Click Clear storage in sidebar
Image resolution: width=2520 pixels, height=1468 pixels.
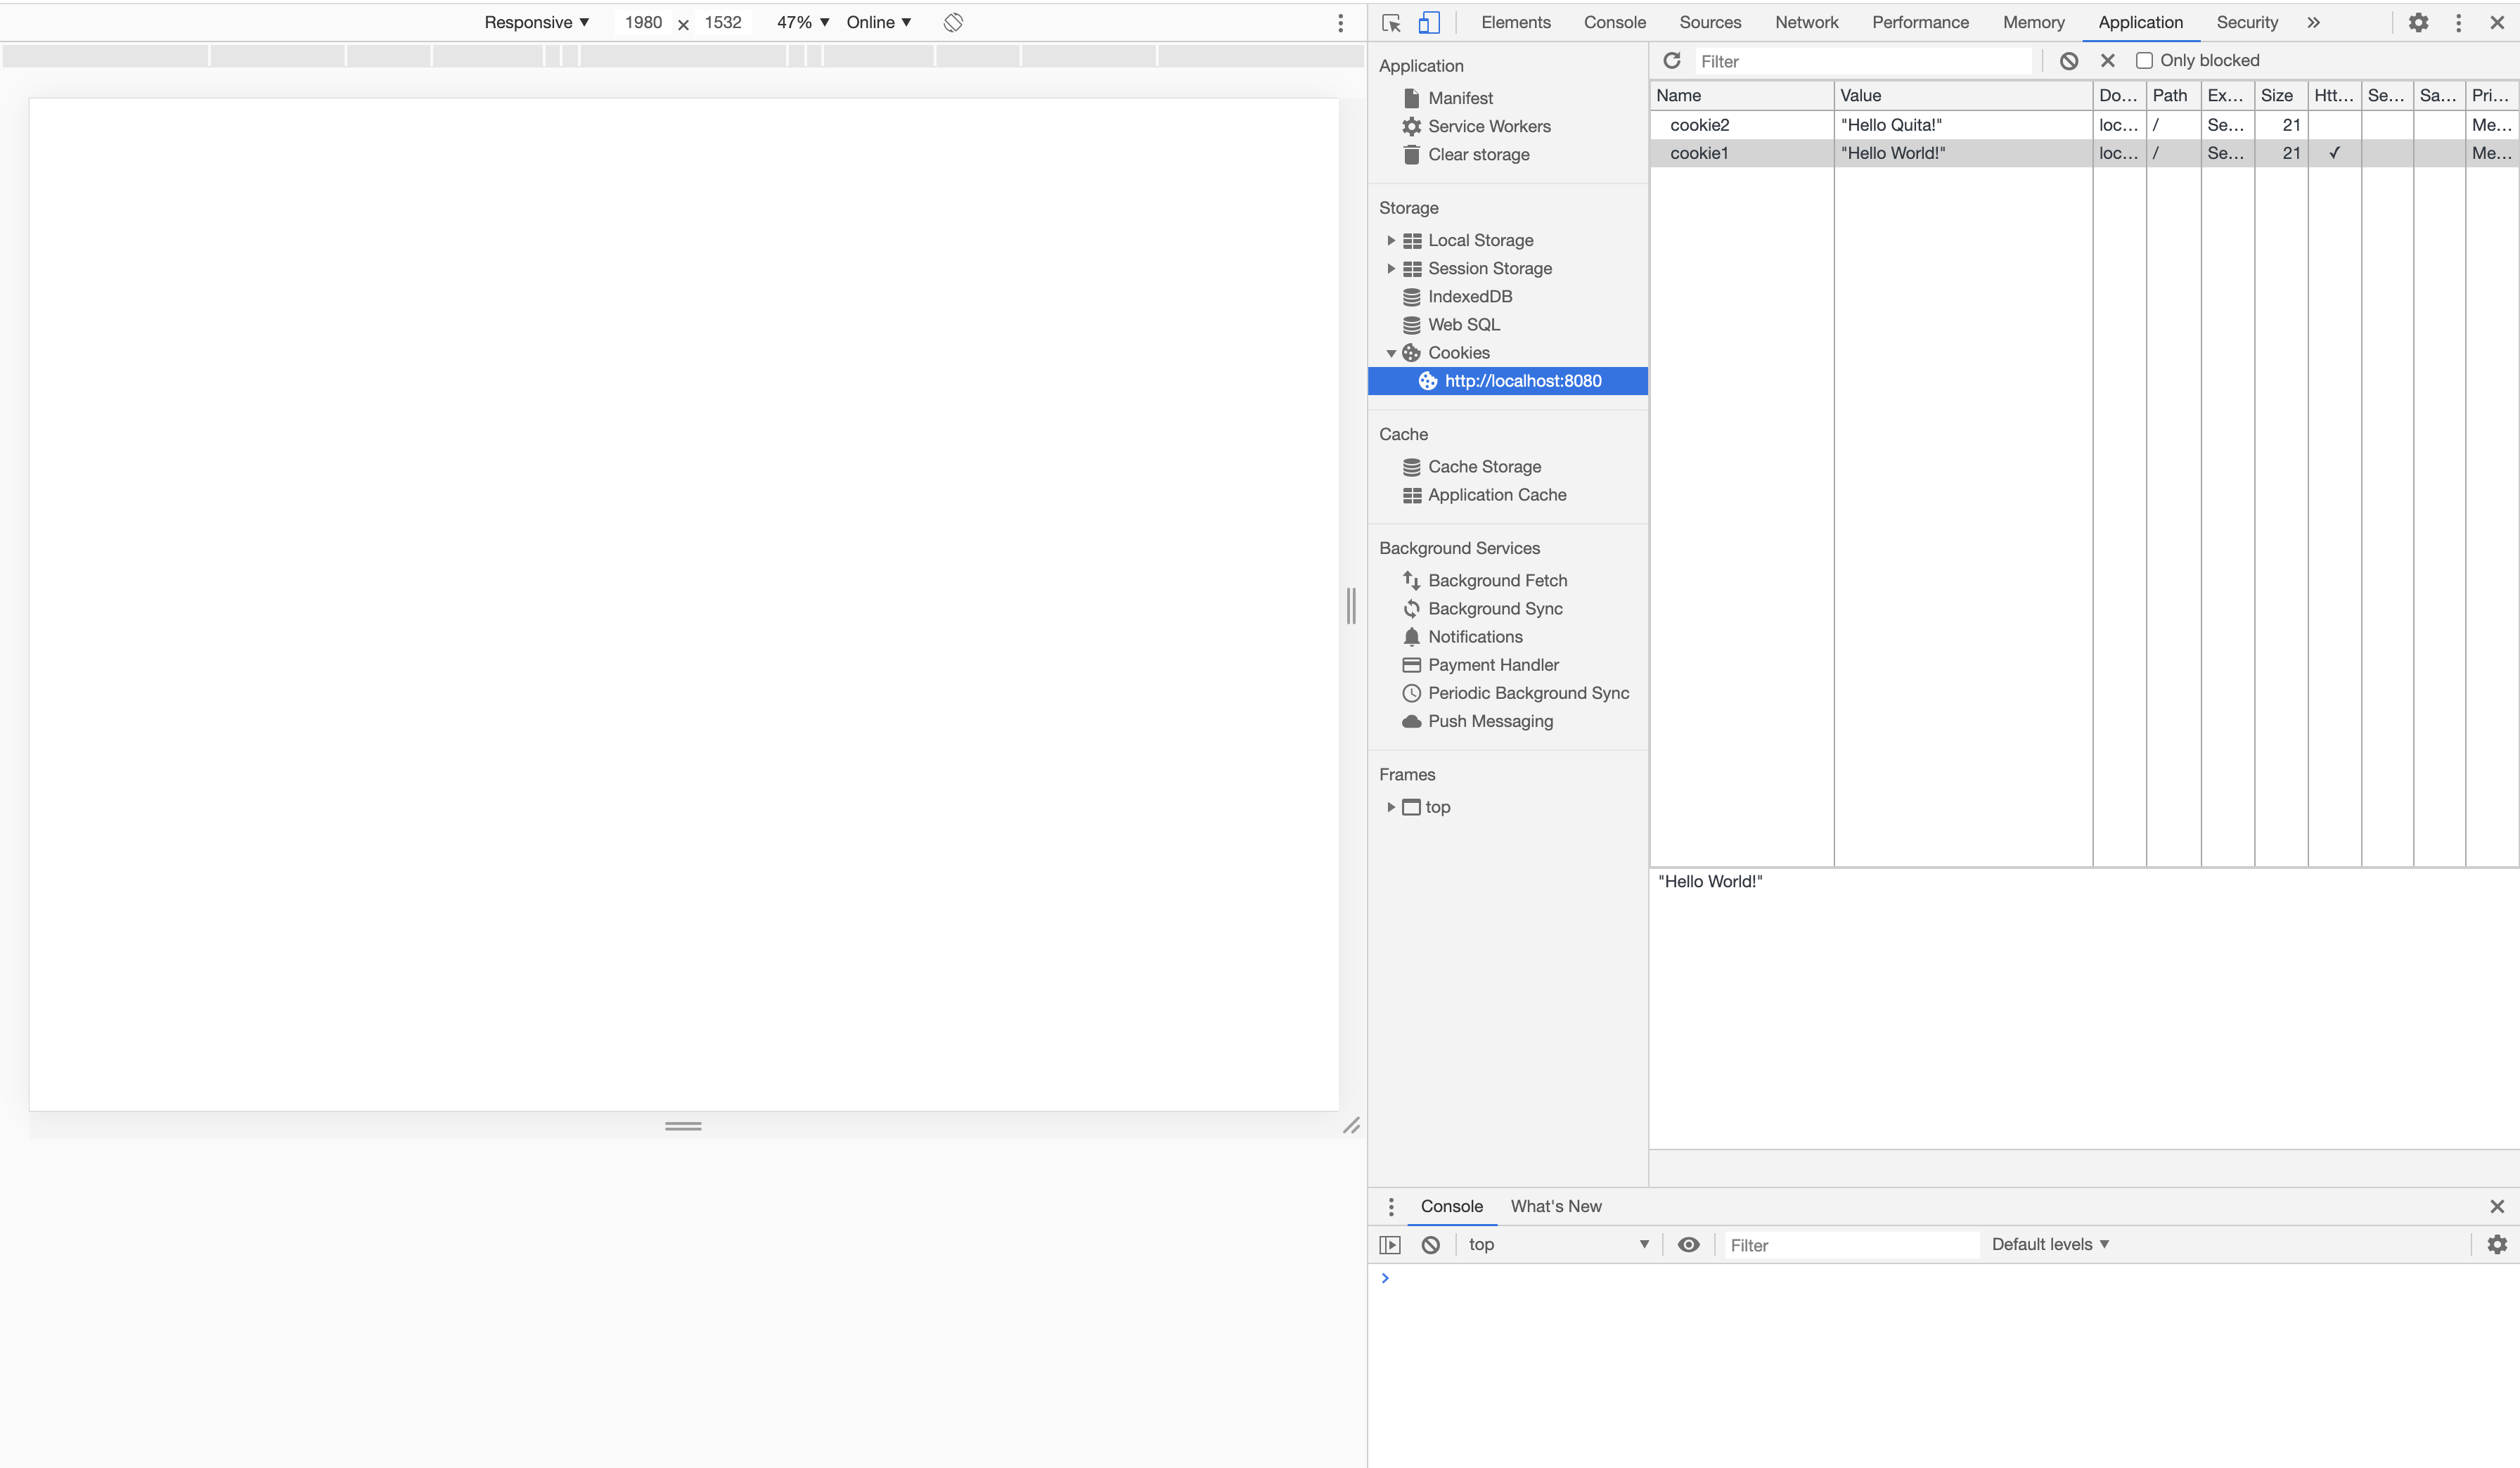pyautogui.click(x=1478, y=154)
